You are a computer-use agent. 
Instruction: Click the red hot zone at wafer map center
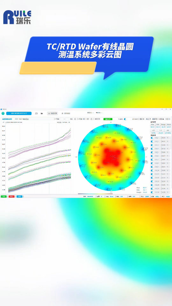tap(111, 157)
